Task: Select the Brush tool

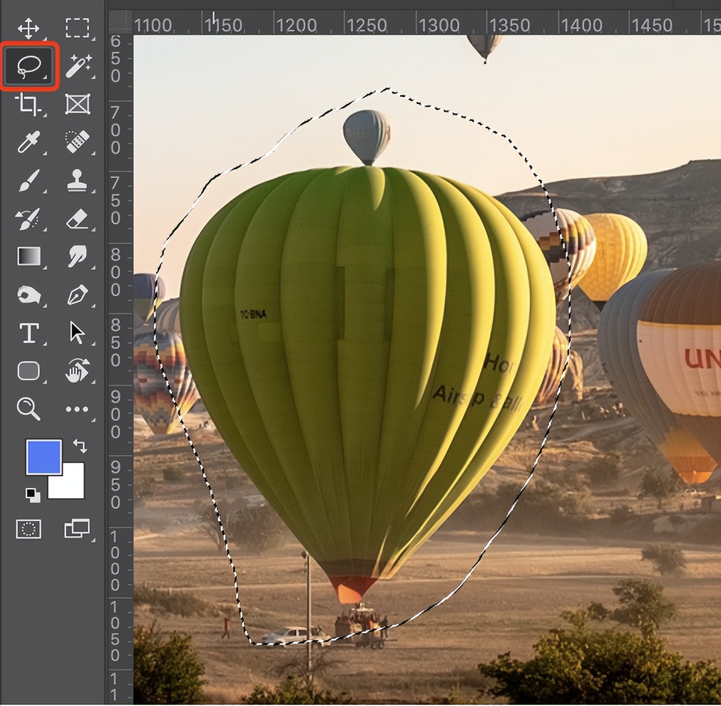Action: (x=30, y=180)
